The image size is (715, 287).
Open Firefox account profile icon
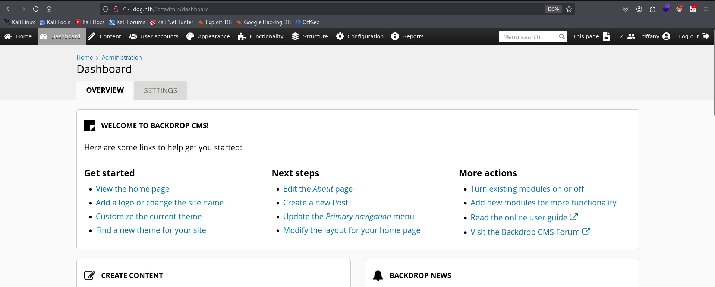point(639,9)
